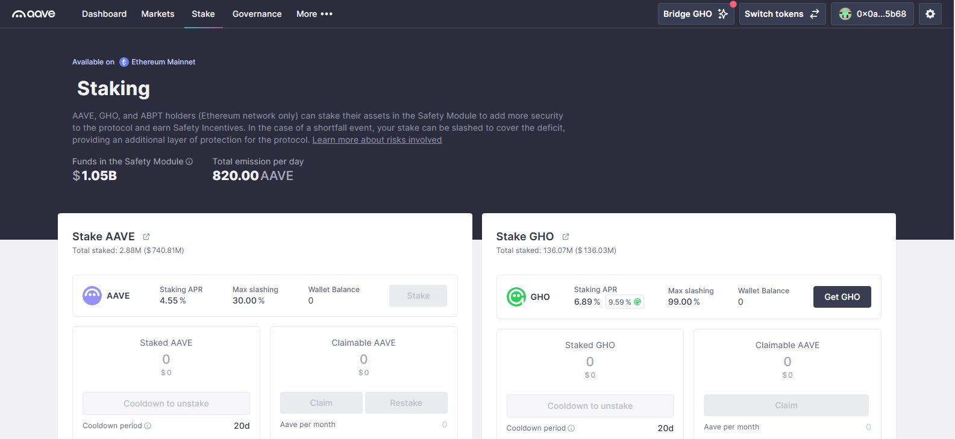Click the Restake button

tap(406, 403)
